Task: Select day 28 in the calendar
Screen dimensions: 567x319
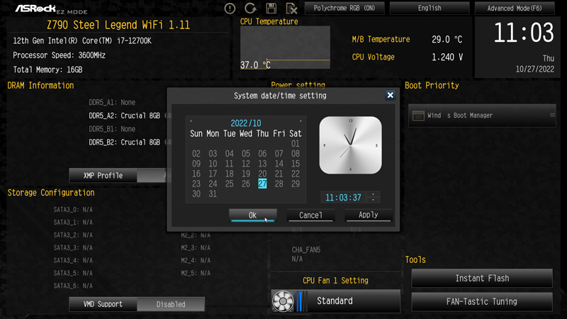Action: pos(279,184)
